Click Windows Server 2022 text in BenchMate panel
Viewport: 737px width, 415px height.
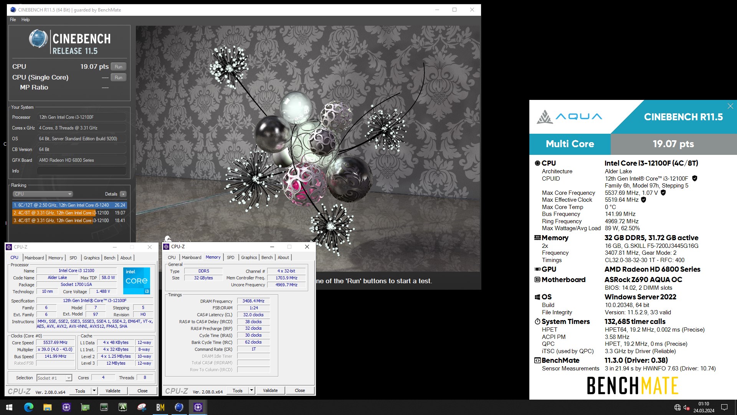(x=640, y=297)
